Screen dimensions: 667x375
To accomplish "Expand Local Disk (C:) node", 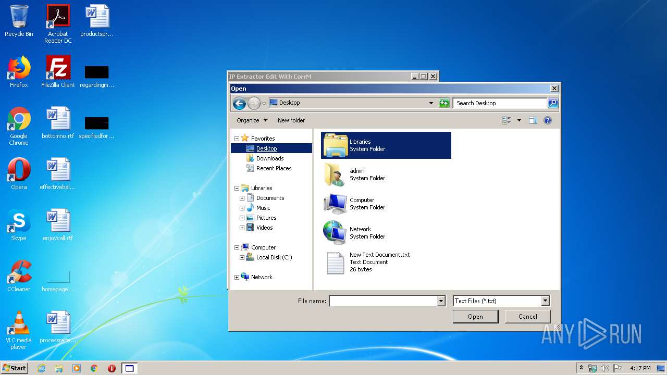I will 242,257.
